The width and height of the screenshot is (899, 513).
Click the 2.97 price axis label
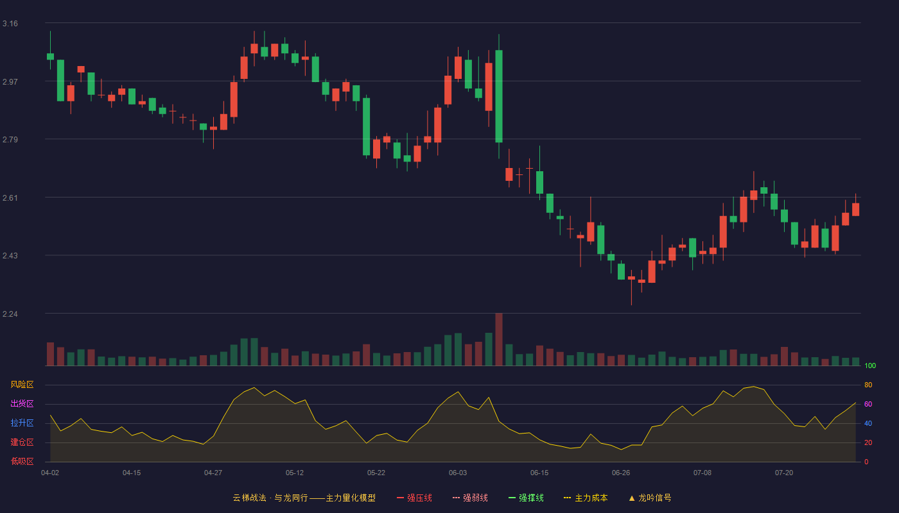(x=10, y=81)
